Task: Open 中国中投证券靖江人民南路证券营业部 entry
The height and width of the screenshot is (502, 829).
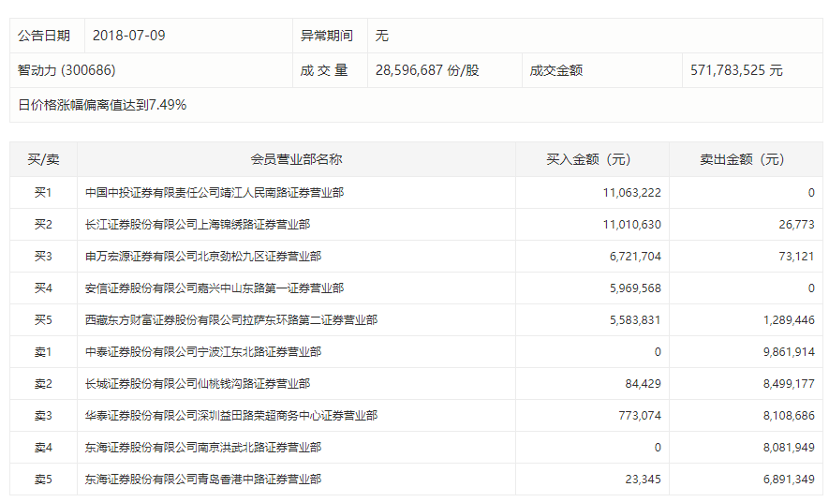Action: (x=214, y=193)
